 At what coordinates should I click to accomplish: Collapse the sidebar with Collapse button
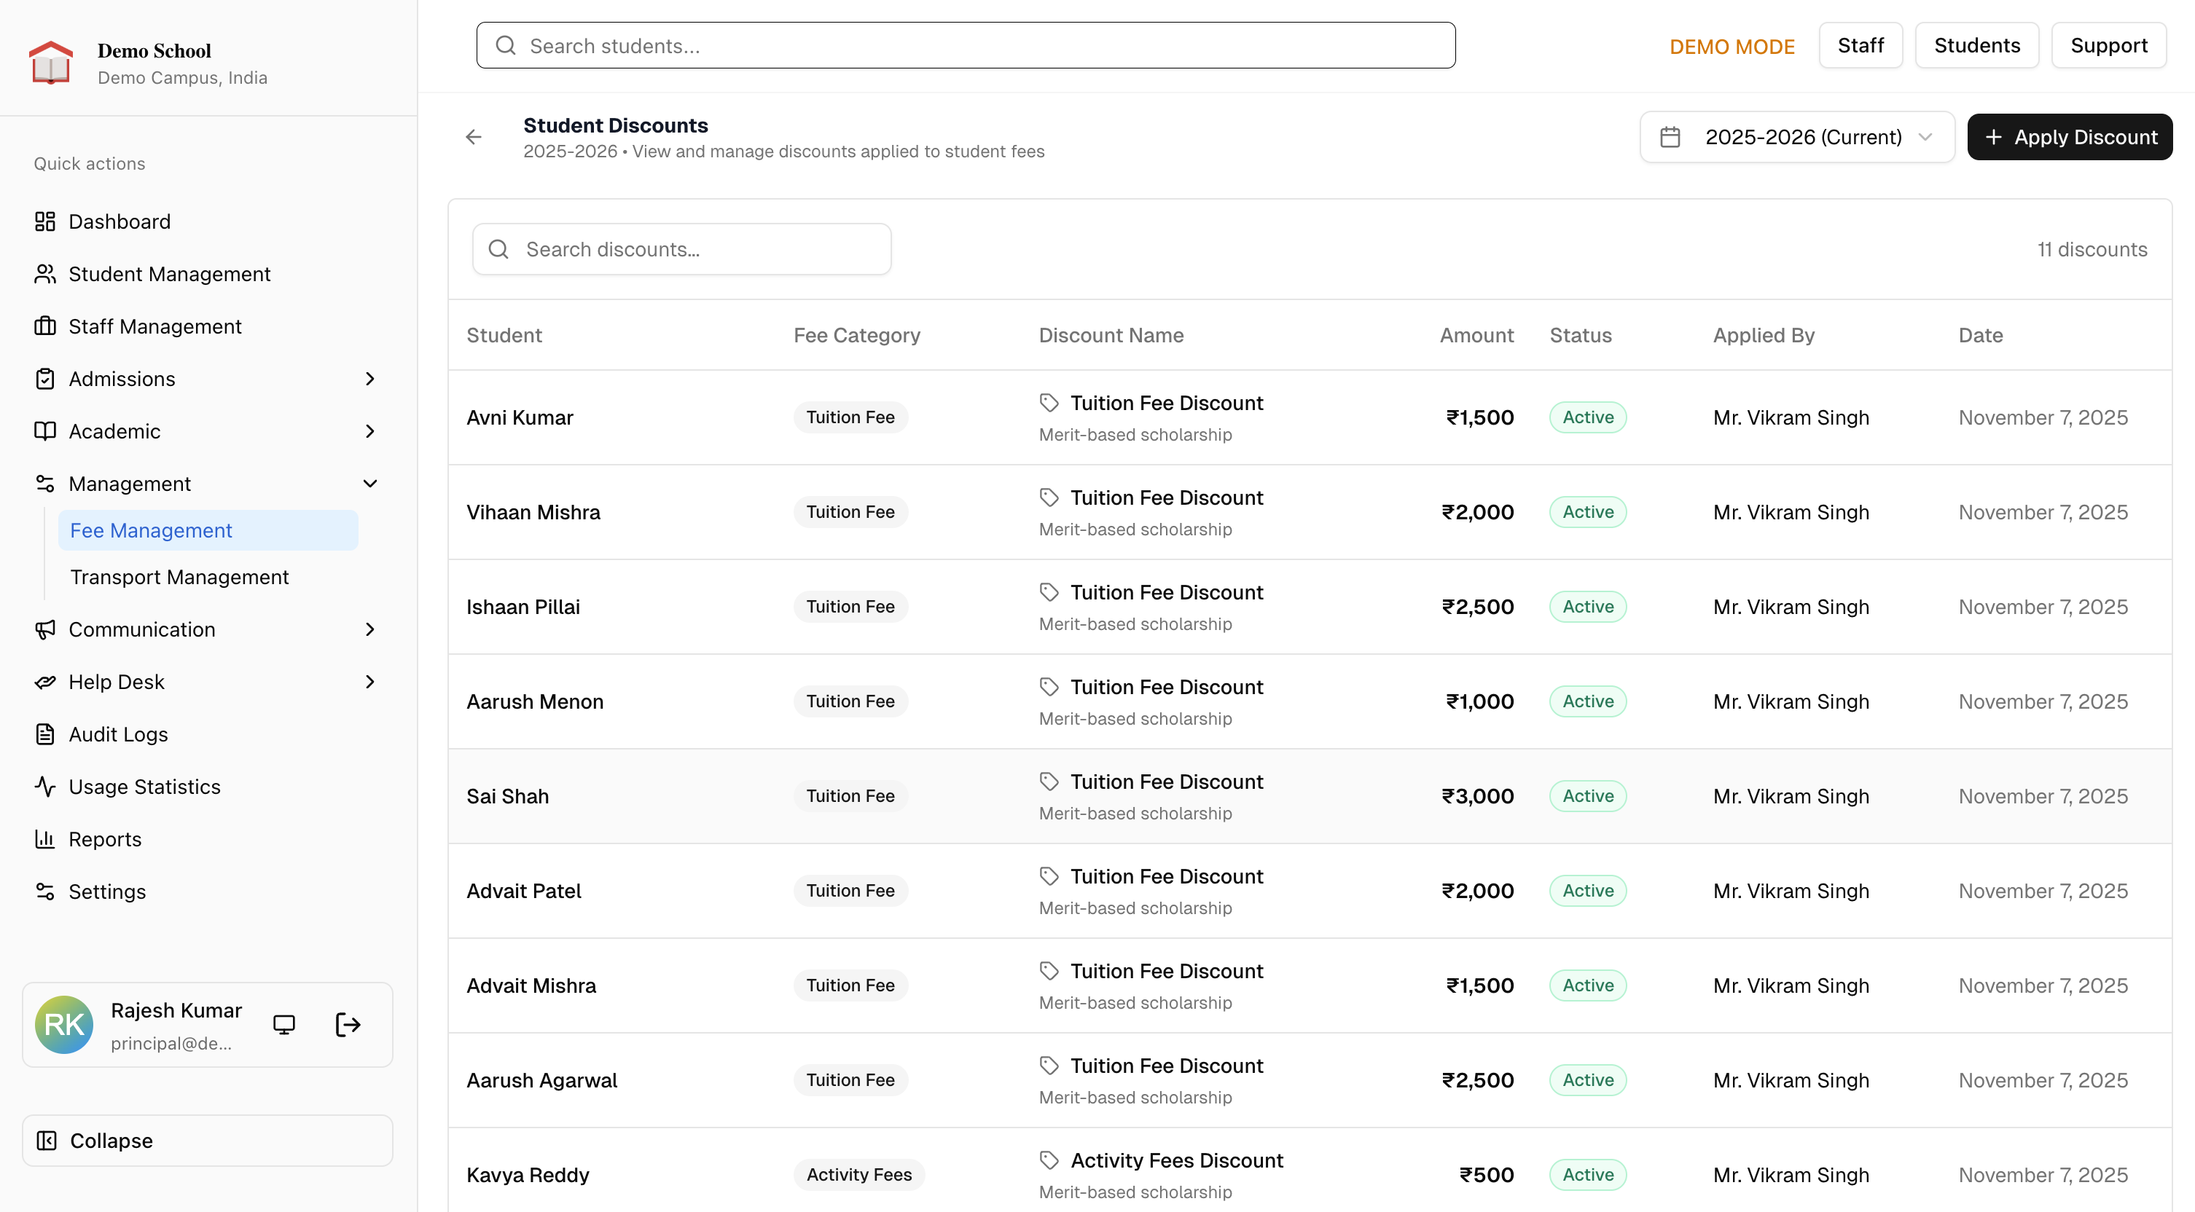pos(207,1141)
